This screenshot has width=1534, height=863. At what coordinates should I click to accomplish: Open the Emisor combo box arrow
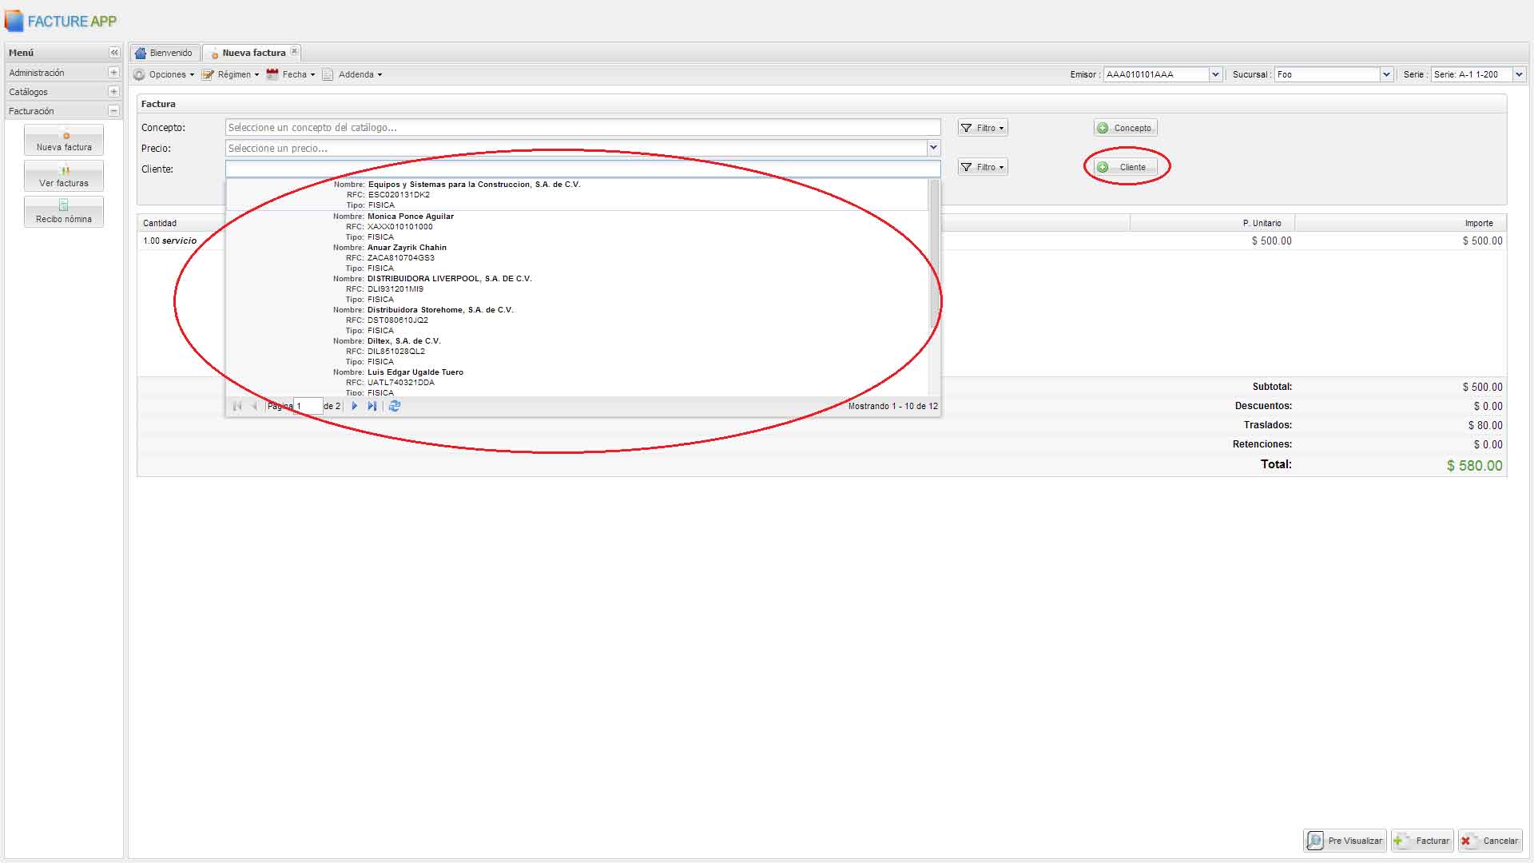pyautogui.click(x=1215, y=74)
